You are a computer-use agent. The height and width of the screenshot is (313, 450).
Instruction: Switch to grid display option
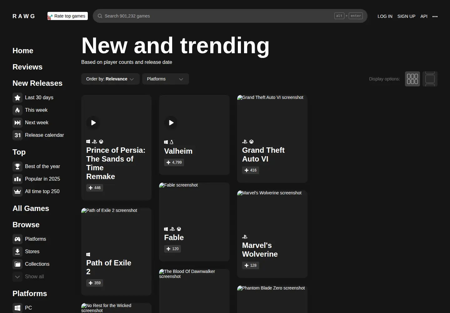(x=412, y=79)
